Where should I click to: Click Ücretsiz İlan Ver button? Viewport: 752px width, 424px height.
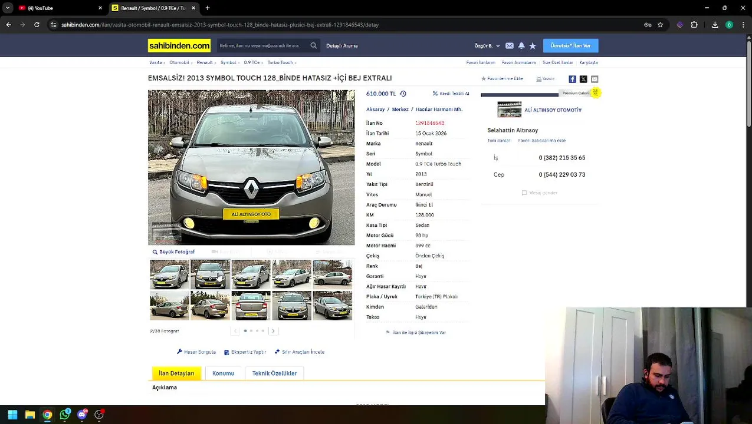pos(570,45)
